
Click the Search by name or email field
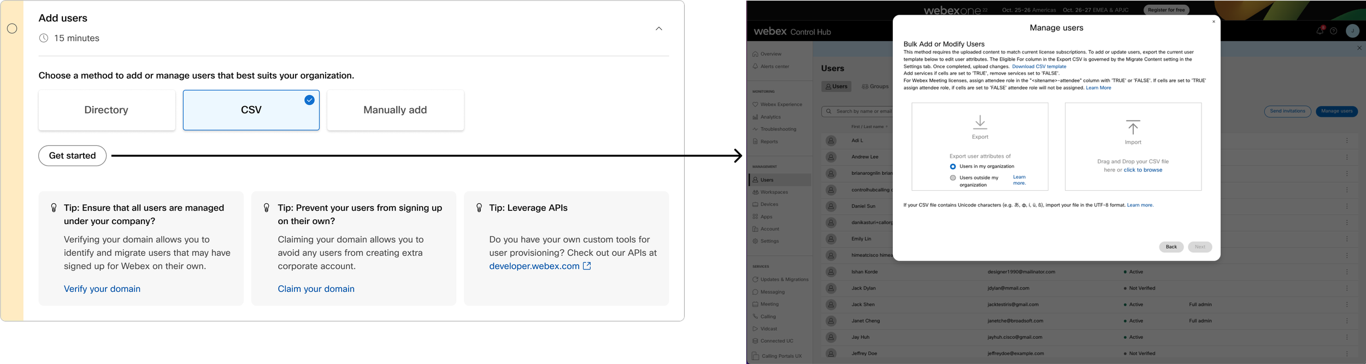click(x=857, y=111)
